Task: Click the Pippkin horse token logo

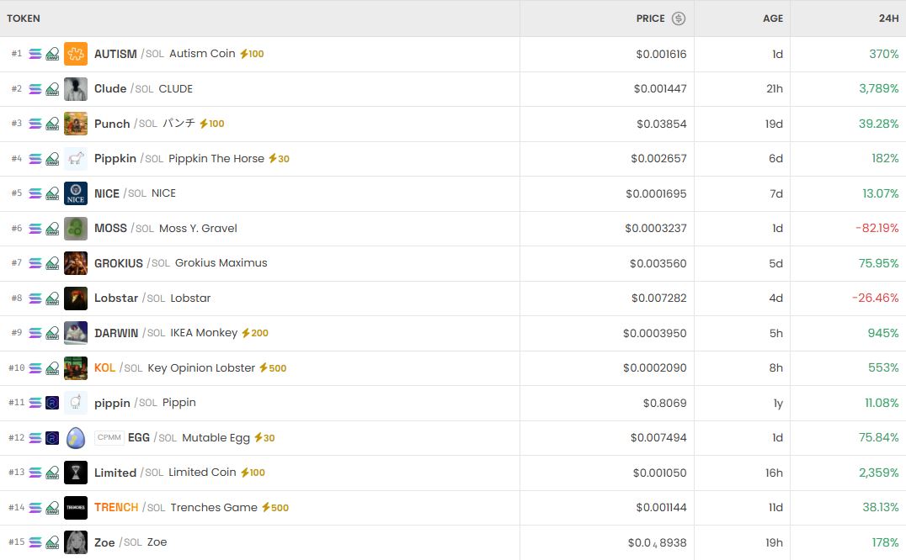Action: 76,159
